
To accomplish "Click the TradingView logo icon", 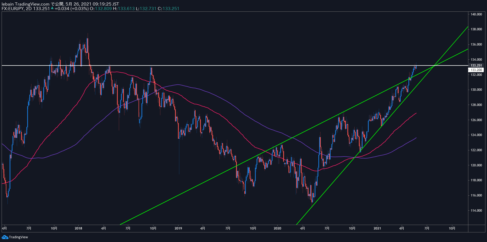I will [x=5, y=237].
